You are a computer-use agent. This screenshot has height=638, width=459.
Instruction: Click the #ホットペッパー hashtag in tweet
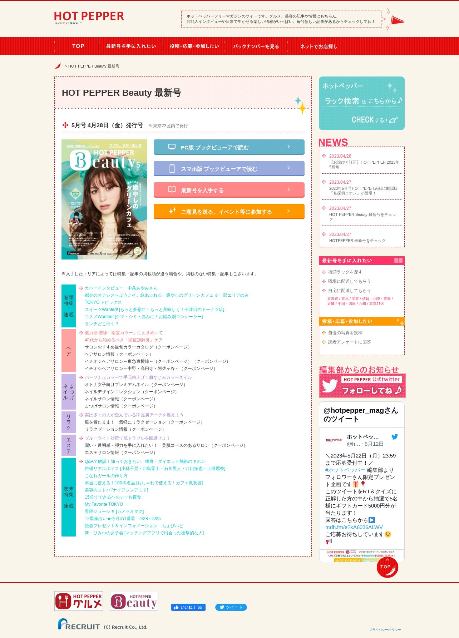(345, 470)
